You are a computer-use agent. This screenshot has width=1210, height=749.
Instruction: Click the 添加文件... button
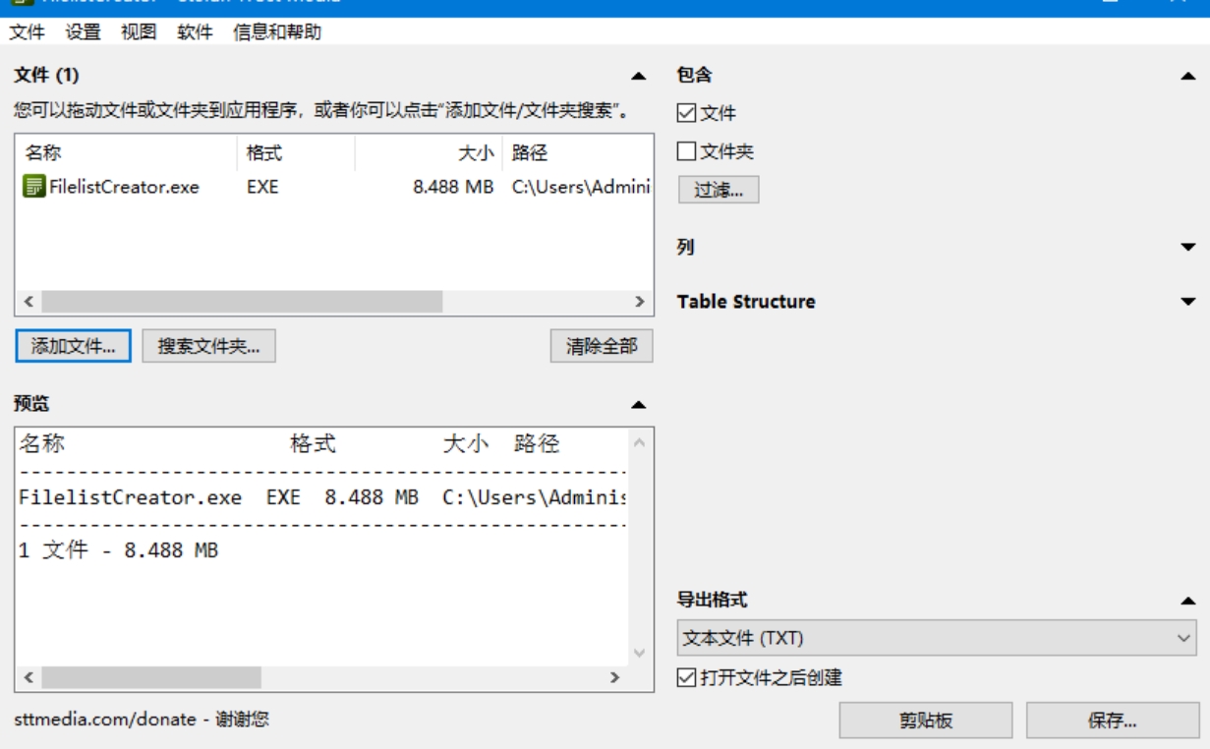click(x=74, y=346)
